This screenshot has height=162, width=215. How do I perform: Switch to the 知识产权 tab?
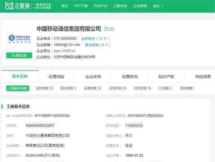tap(166, 77)
